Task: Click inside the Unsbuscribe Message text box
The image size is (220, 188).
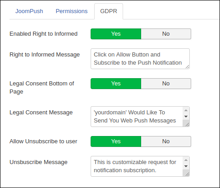Action: click(x=137, y=166)
